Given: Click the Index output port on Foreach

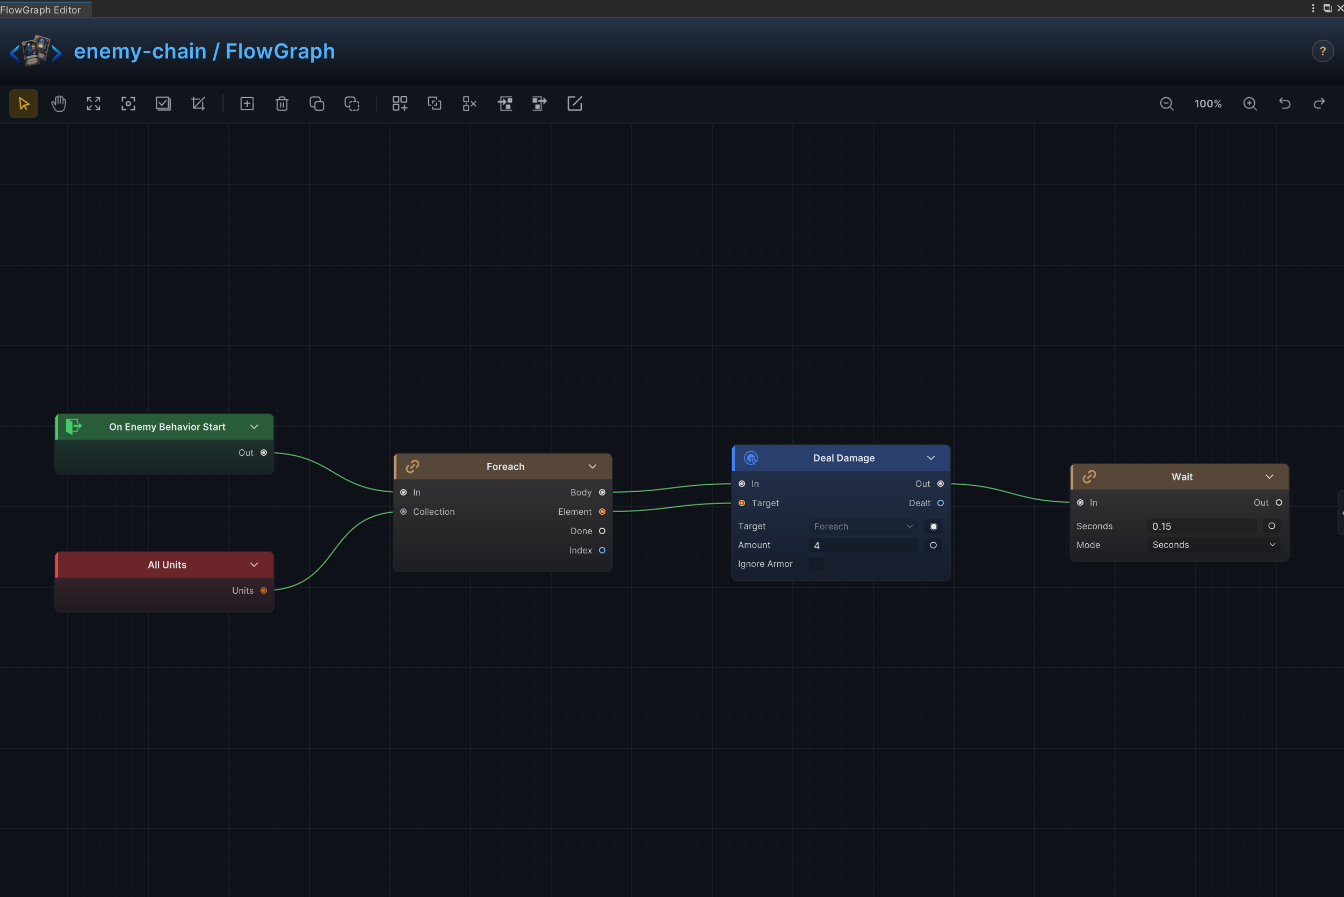Looking at the screenshot, I should tap(602, 550).
